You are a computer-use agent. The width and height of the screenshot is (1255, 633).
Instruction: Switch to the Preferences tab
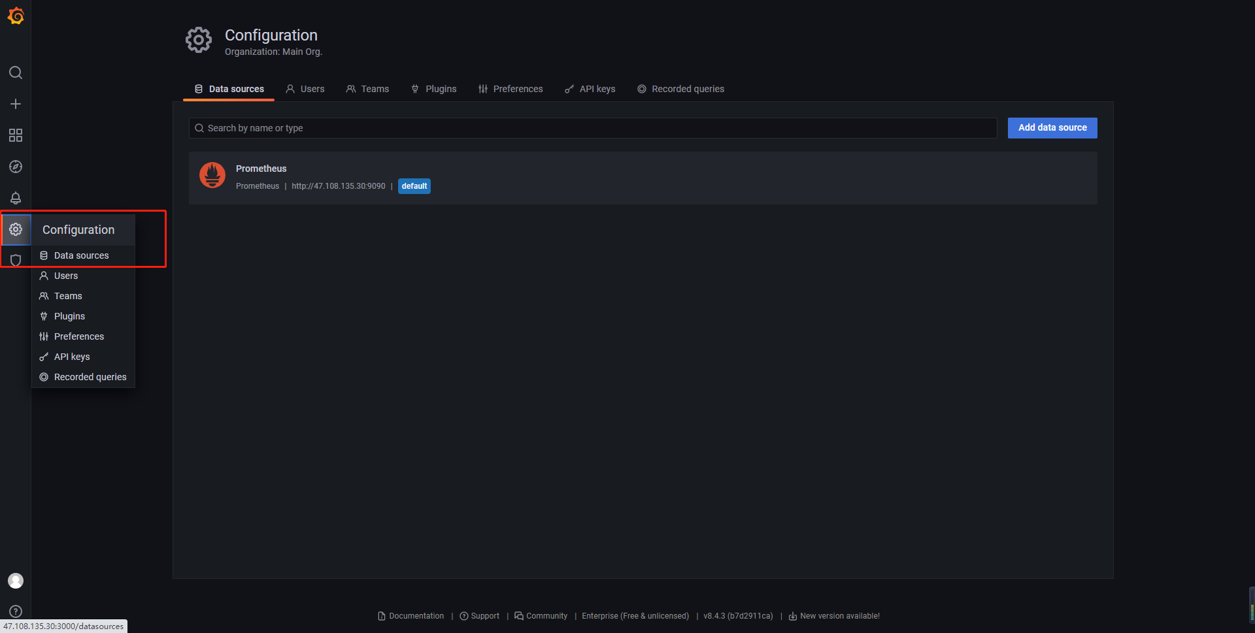click(x=510, y=89)
